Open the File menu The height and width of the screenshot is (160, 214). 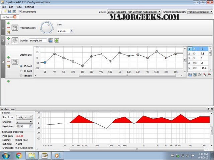(x=4, y=7)
